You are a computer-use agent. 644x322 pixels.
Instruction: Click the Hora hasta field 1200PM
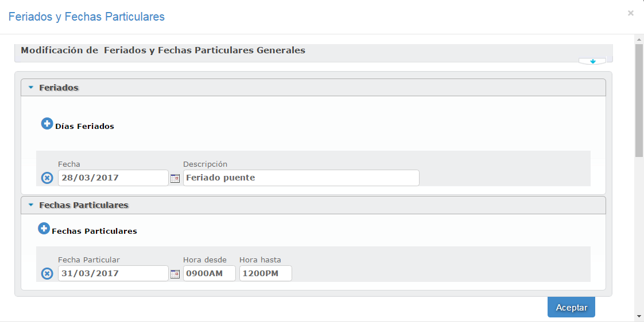pos(265,274)
